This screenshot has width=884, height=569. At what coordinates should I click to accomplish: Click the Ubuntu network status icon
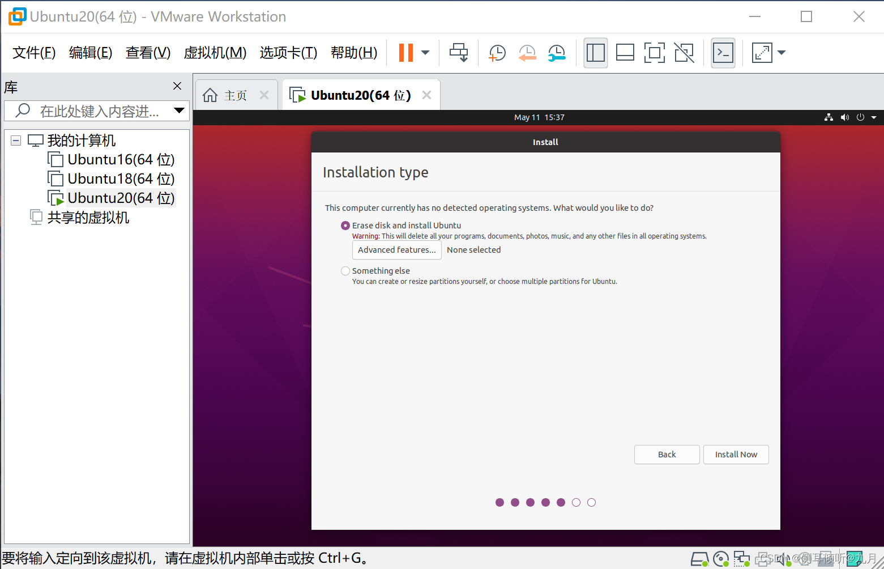coord(829,117)
